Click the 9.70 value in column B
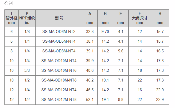Viewport: 175px width, 108px height. [x=105, y=31]
